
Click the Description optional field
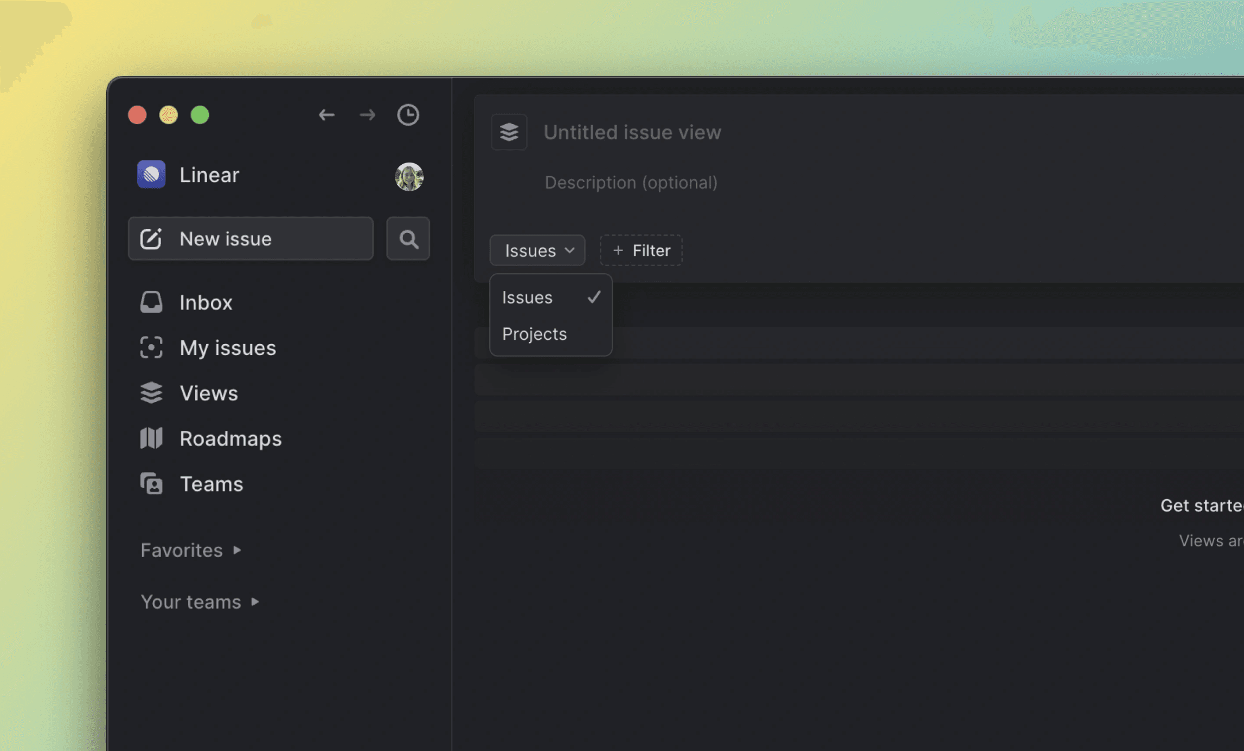point(631,183)
